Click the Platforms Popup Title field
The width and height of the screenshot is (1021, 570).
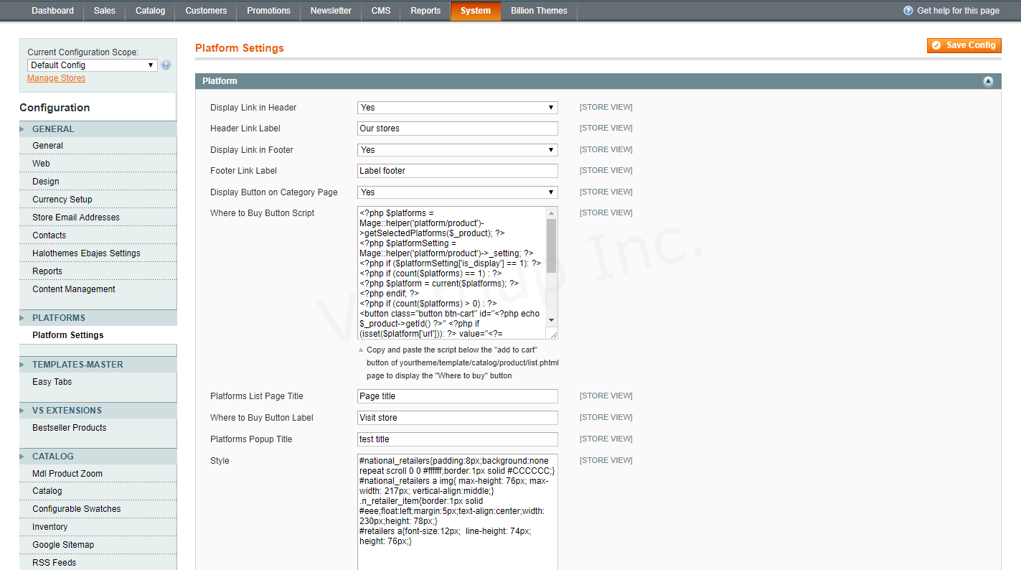457,439
